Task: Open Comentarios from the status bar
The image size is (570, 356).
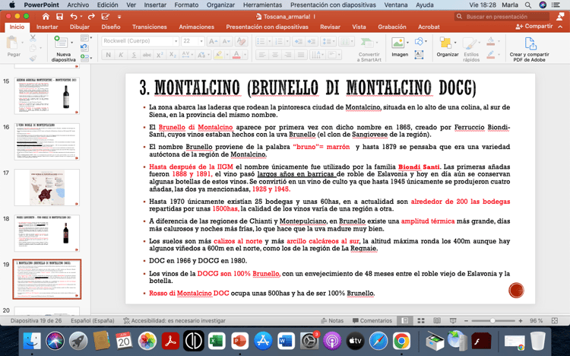Action: (372, 321)
